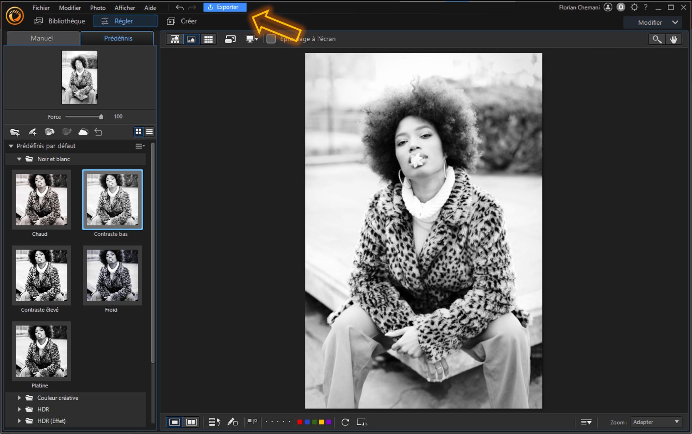Open the Créer module
The image size is (692, 434).
click(182, 21)
